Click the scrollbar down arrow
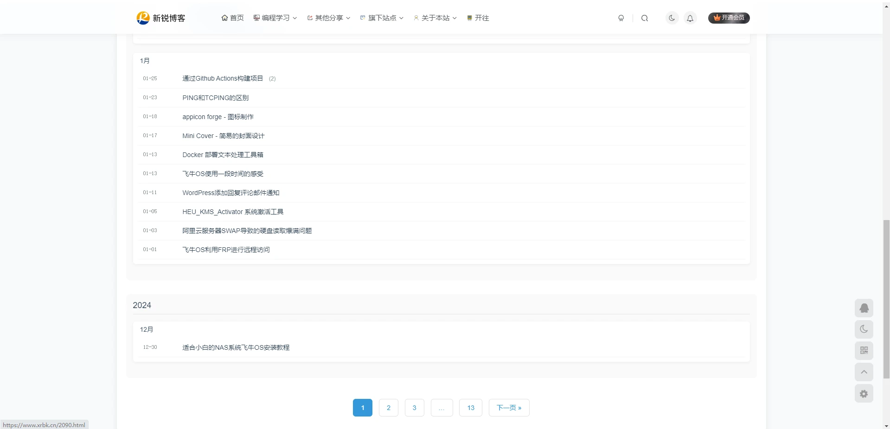Viewport: 890px width, 429px height. tap(886, 426)
